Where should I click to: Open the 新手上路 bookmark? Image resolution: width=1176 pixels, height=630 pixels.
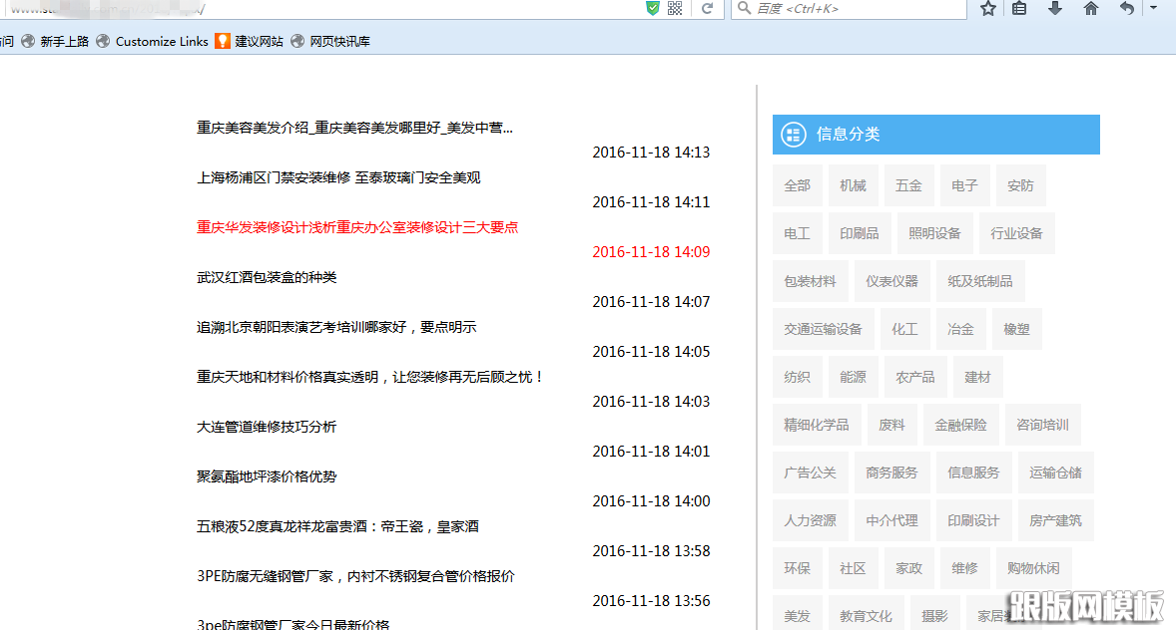coord(55,41)
